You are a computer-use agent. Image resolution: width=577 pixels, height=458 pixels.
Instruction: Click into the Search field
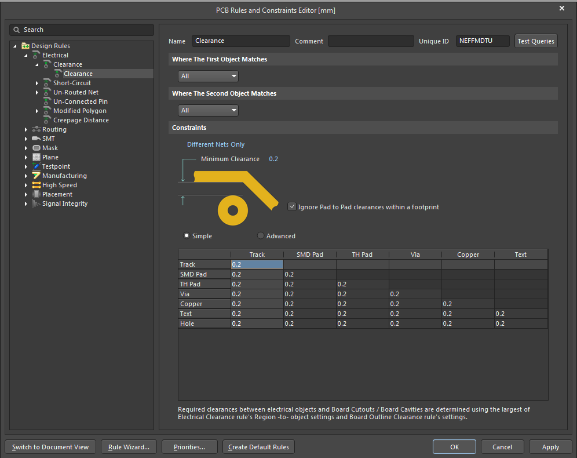(x=81, y=29)
